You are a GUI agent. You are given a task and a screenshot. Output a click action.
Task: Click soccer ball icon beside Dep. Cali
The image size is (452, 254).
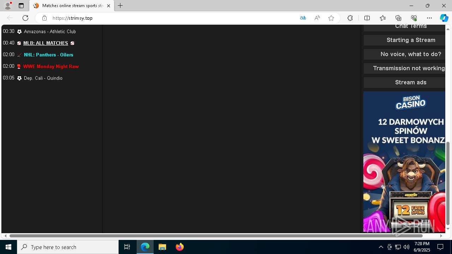click(19, 78)
